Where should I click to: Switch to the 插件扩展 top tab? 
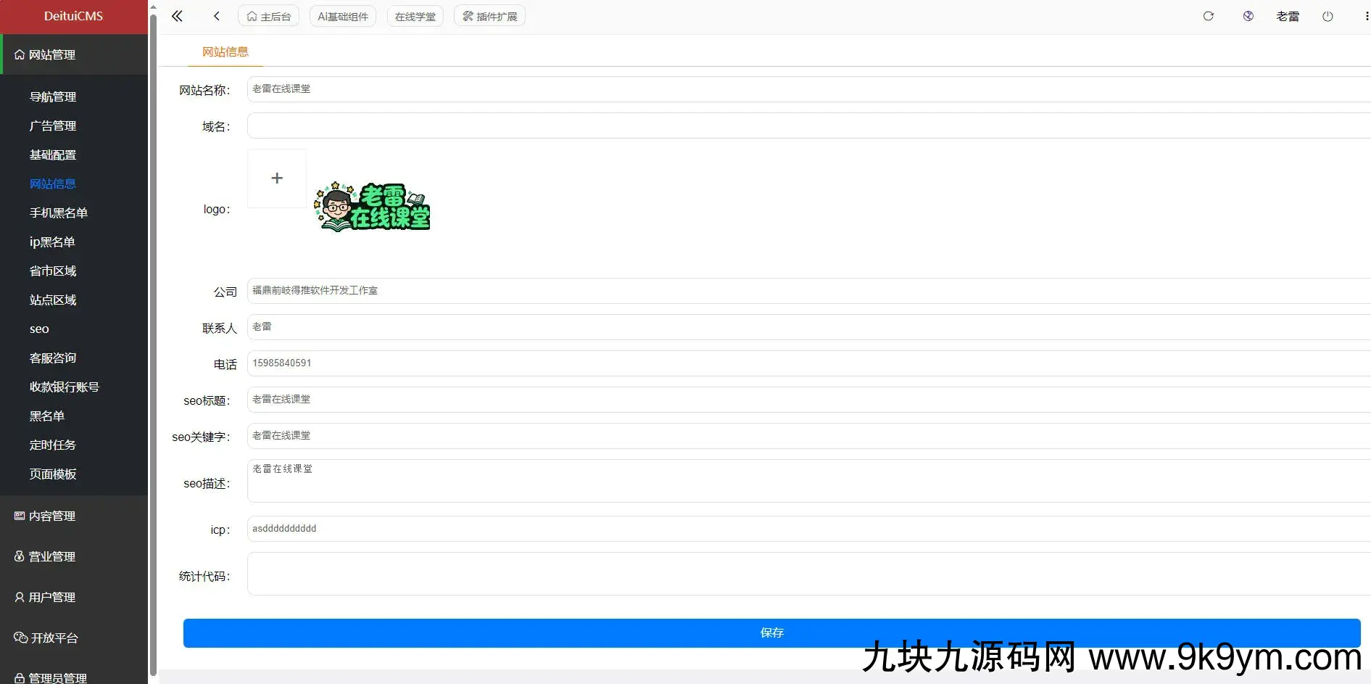pyautogui.click(x=489, y=16)
